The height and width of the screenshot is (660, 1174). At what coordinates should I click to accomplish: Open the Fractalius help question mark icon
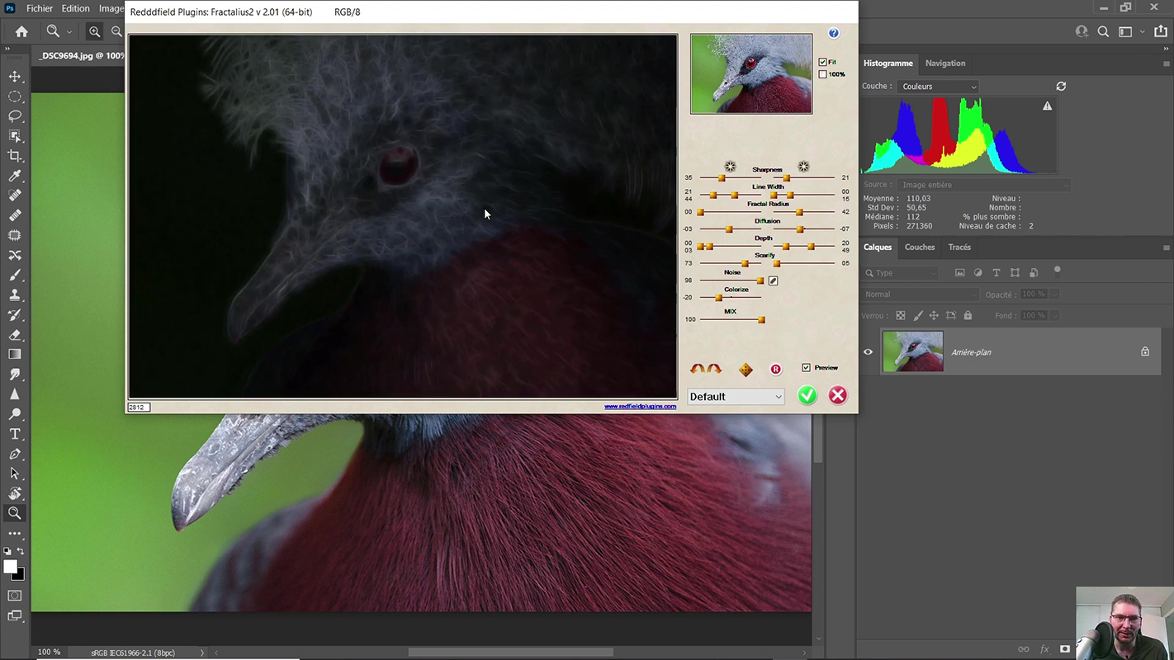(x=833, y=33)
